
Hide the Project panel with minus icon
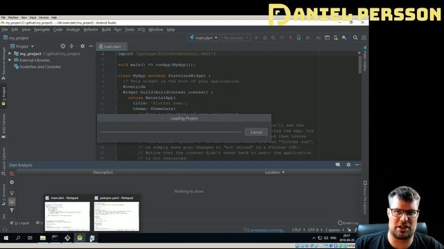pyautogui.click(x=91, y=46)
